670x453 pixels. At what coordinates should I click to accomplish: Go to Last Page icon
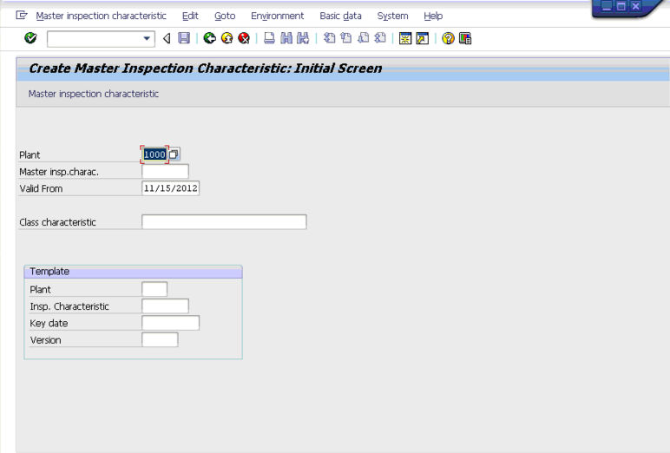[380, 38]
